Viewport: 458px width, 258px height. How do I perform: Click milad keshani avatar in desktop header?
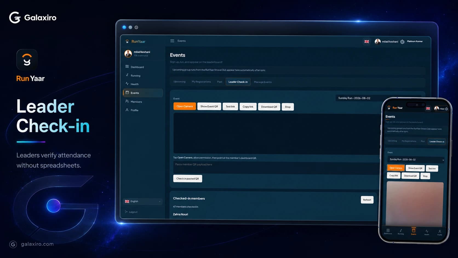coord(377,41)
